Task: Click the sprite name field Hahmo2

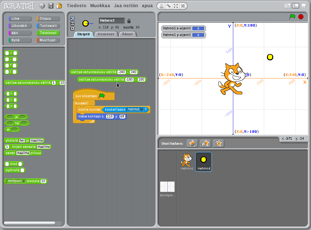Action: click(112, 20)
